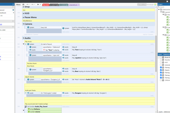The width and height of the screenshot is (170, 113).
Task: Click the pin icon in the top dark bar
Action: pyautogui.click(x=167, y=1)
